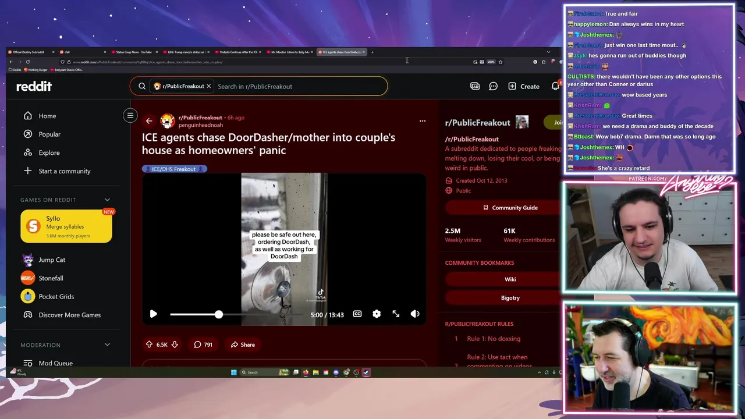Open a new browser tab
This screenshot has height=419, width=745.
tap(372, 52)
